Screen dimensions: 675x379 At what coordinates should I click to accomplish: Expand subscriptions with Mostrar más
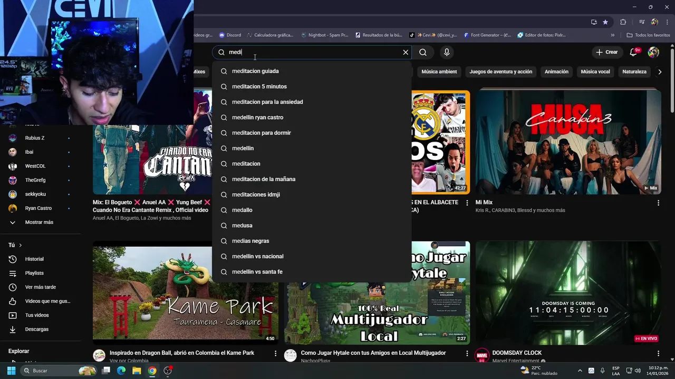click(x=40, y=222)
